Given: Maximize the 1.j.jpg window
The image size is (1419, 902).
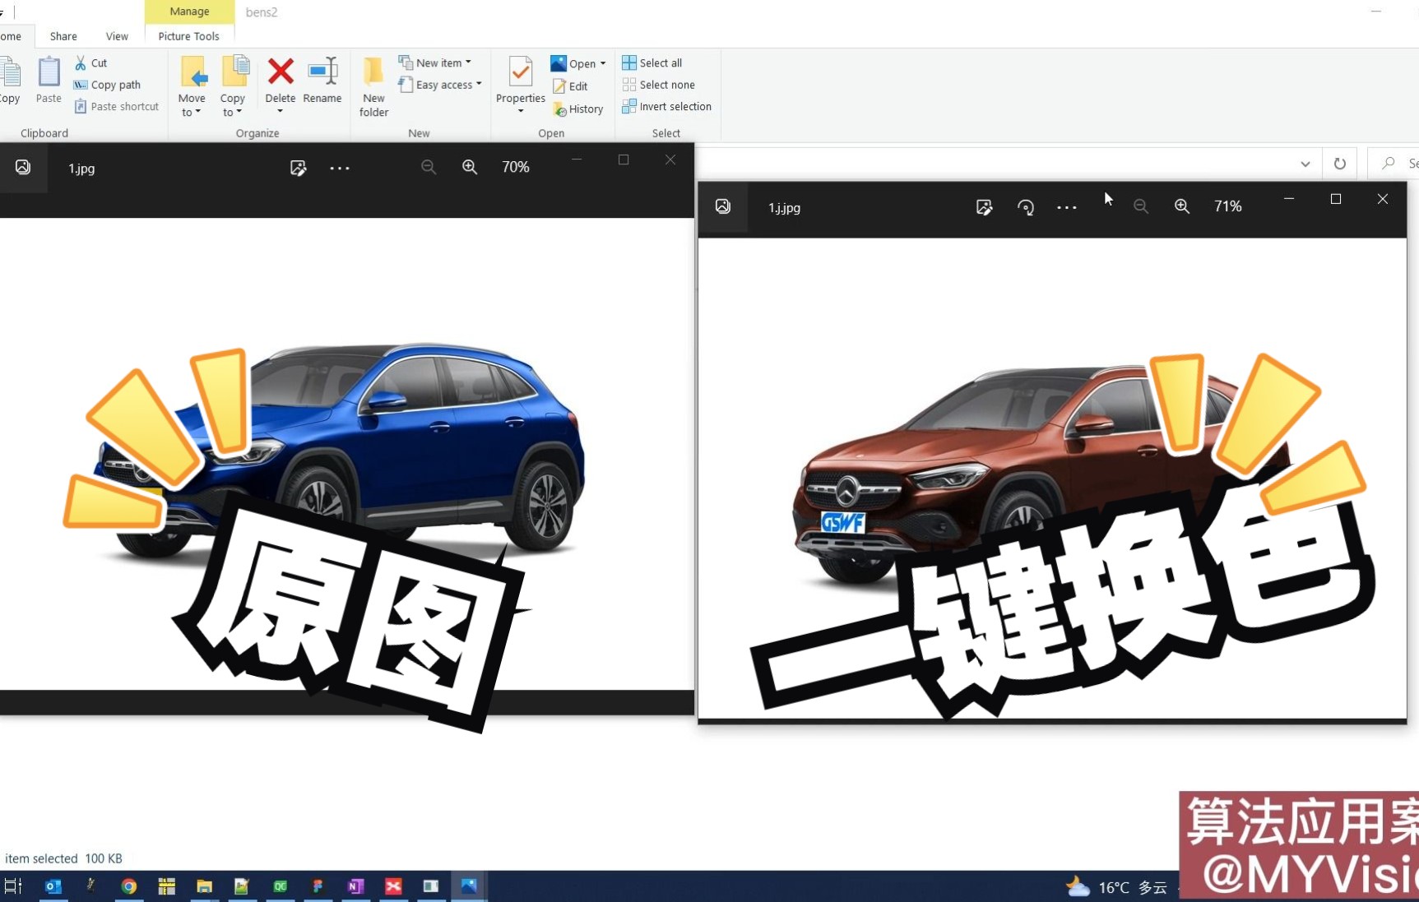Looking at the screenshot, I should [x=1336, y=199].
